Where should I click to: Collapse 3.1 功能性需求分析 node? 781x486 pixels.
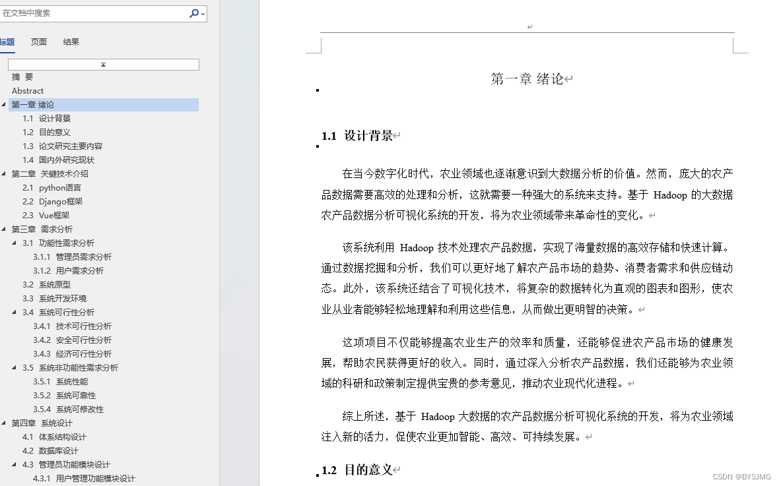(15, 243)
